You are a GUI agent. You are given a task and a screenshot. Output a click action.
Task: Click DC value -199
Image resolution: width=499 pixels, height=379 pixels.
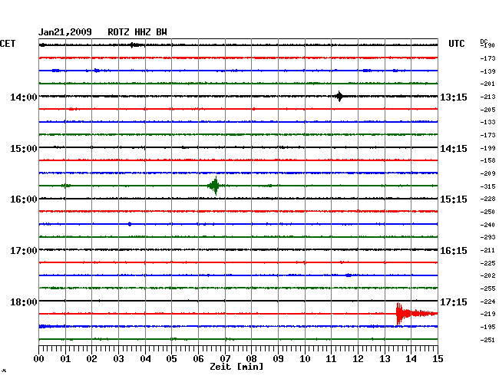click(x=487, y=148)
